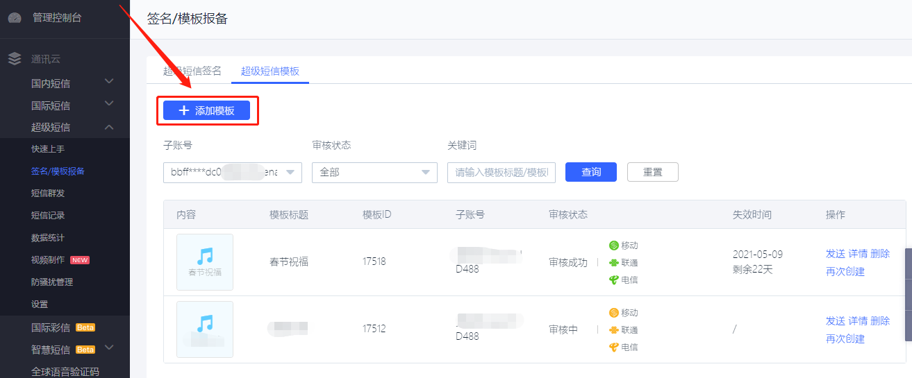Open the 审核状态 dropdown set to 全部
The width and height of the screenshot is (912, 378).
426,173
